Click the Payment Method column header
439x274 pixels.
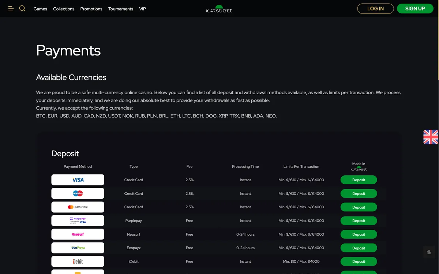coord(78,167)
